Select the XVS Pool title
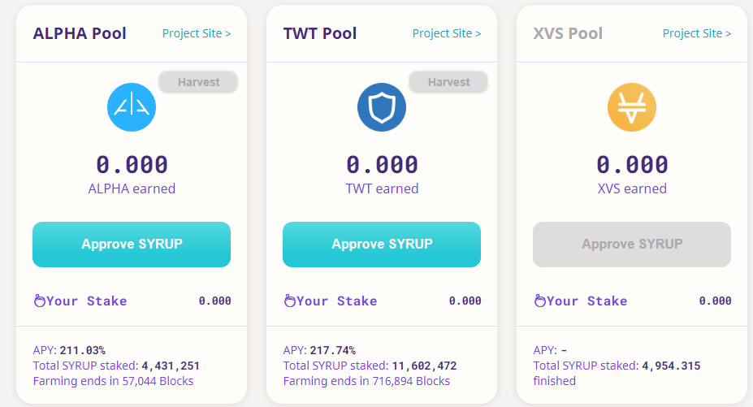Image resolution: width=753 pixels, height=407 pixels. click(x=568, y=33)
